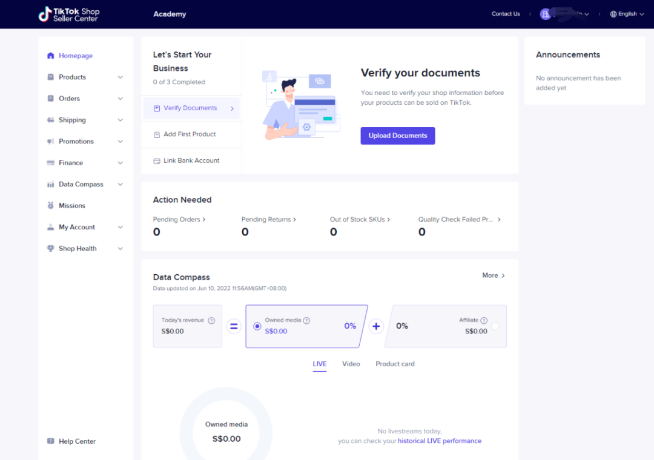Switch to the LIVE tab
654x460 pixels.
[x=320, y=364]
